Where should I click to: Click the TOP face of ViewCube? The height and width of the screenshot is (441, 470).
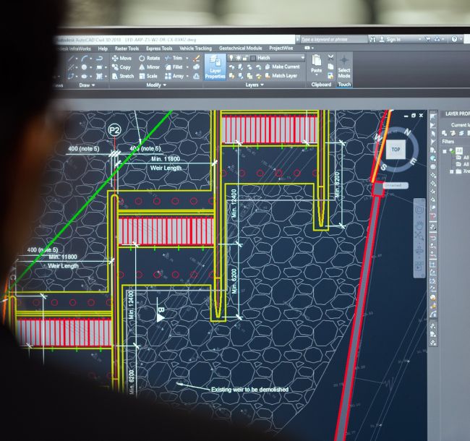point(396,150)
